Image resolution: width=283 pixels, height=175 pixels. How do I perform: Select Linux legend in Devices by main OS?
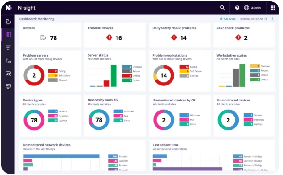click(122, 120)
